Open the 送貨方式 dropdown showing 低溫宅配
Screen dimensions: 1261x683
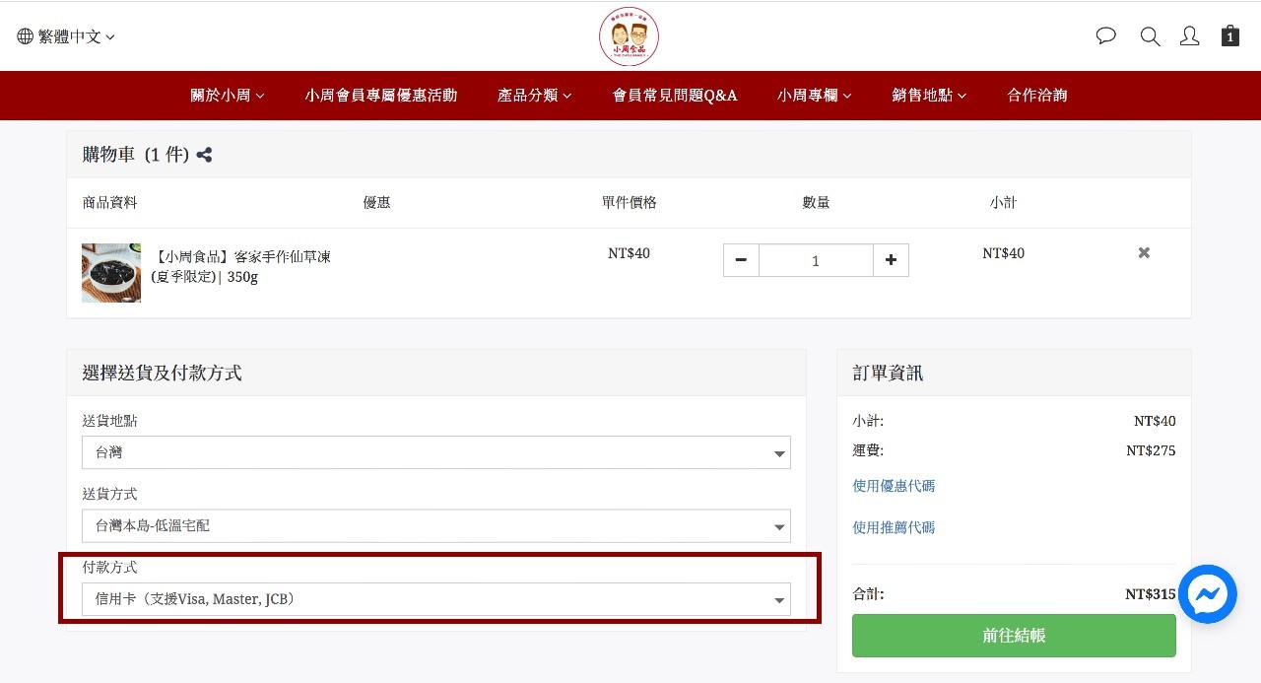pyautogui.click(x=436, y=525)
